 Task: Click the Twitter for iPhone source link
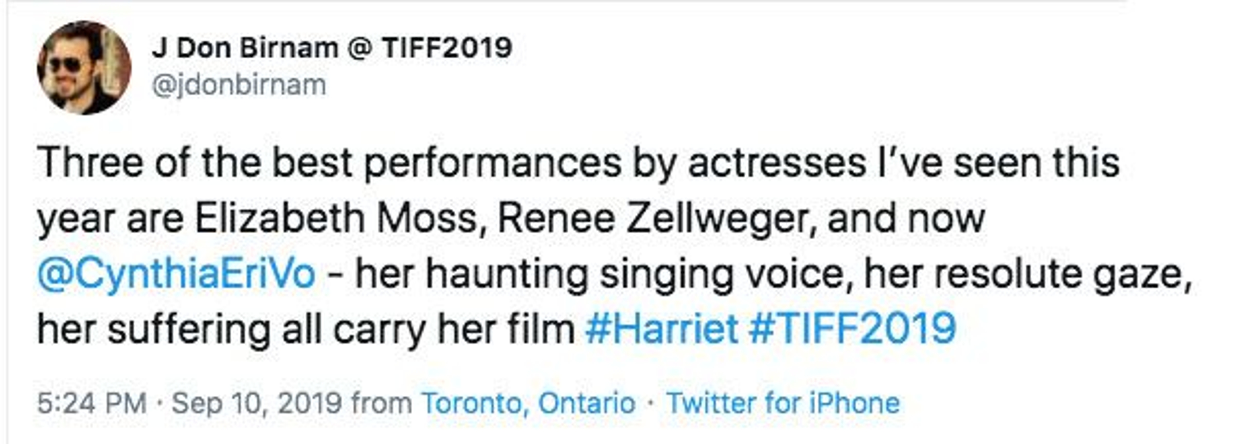(x=783, y=403)
